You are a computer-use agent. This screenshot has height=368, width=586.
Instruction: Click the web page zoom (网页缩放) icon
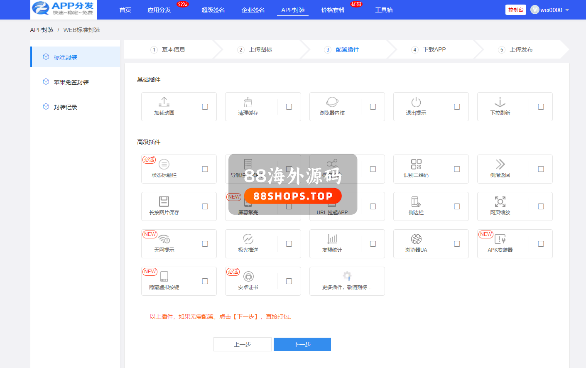point(500,202)
